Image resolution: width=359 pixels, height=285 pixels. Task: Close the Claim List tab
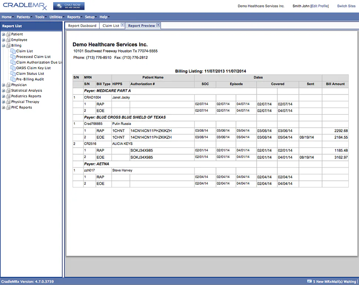pyautogui.click(x=123, y=25)
